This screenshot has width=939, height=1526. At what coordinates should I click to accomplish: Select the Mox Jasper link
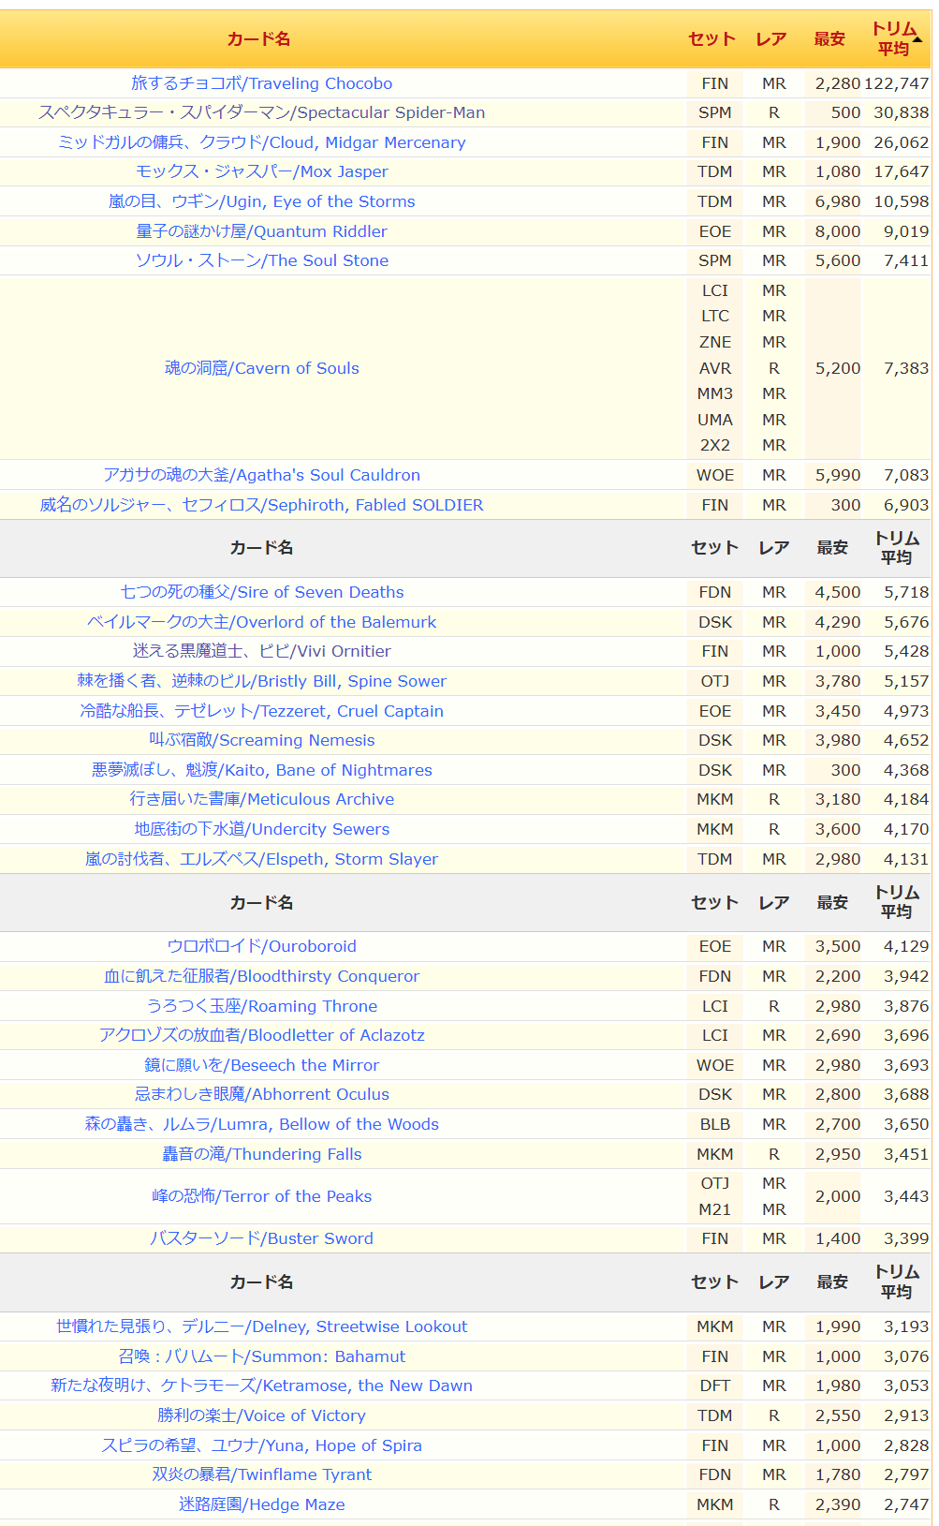261,171
